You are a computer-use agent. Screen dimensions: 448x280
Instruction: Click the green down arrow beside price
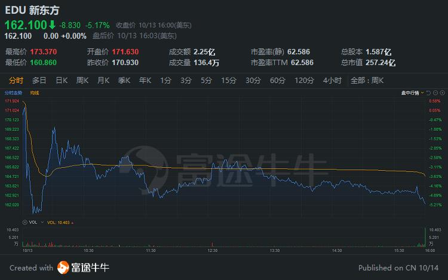coord(52,25)
